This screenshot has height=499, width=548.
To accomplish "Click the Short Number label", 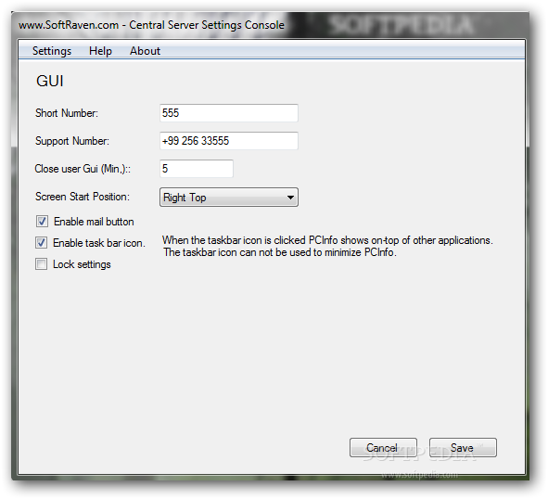I will [67, 113].
